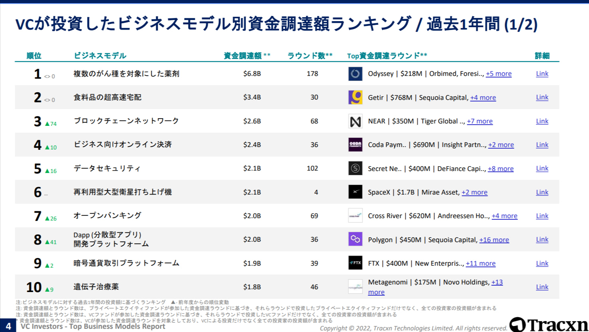Select 'データセキュリティ' business model

pos(107,169)
